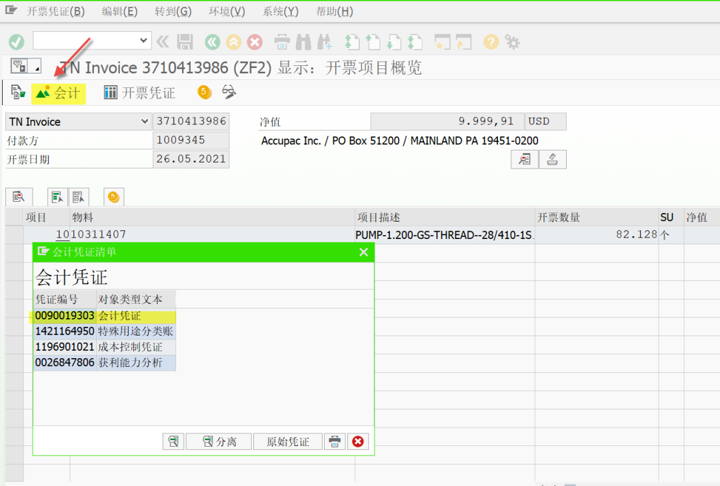
Task: Select document 0026847806 获利能力分析
Action: [104, 362]
